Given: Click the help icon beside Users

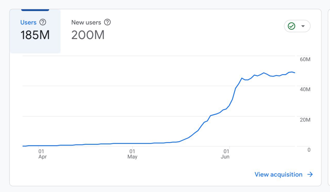Looking at the screenshot, I should pos(43,22).
